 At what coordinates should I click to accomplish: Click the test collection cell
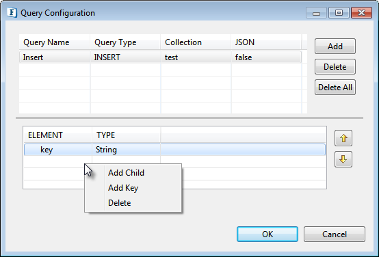tap(196, 57)
